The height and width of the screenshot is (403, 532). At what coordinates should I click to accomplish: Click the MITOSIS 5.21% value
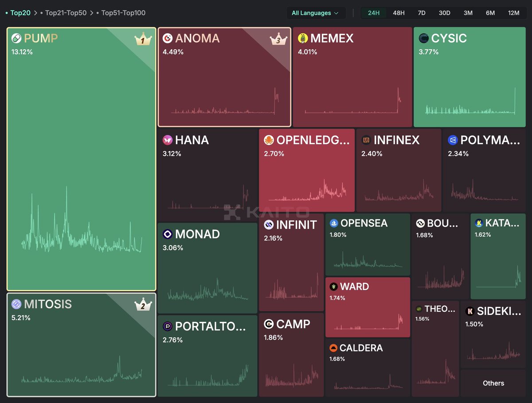point(21,318)
